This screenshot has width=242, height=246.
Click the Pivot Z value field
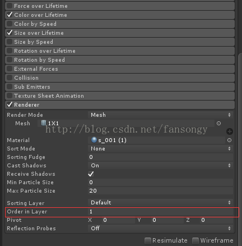coord(216,220)
